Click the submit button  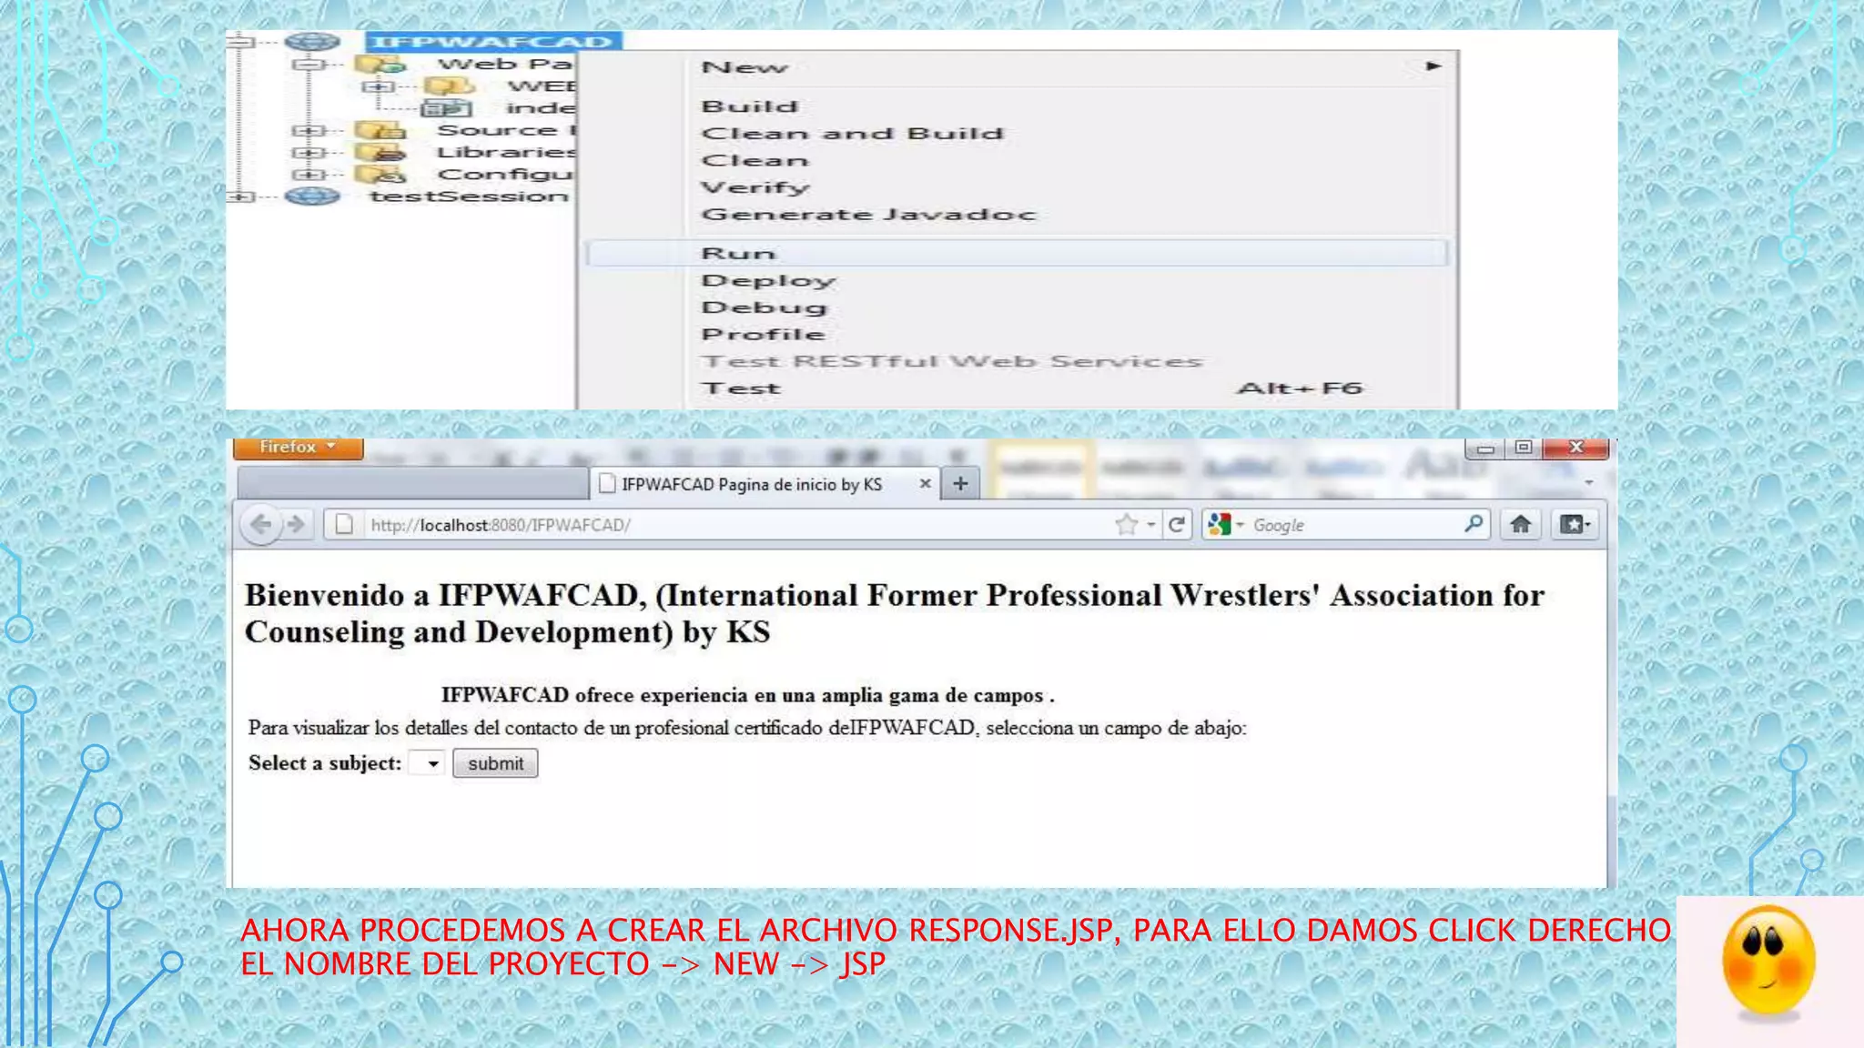(x=495, y=763)
